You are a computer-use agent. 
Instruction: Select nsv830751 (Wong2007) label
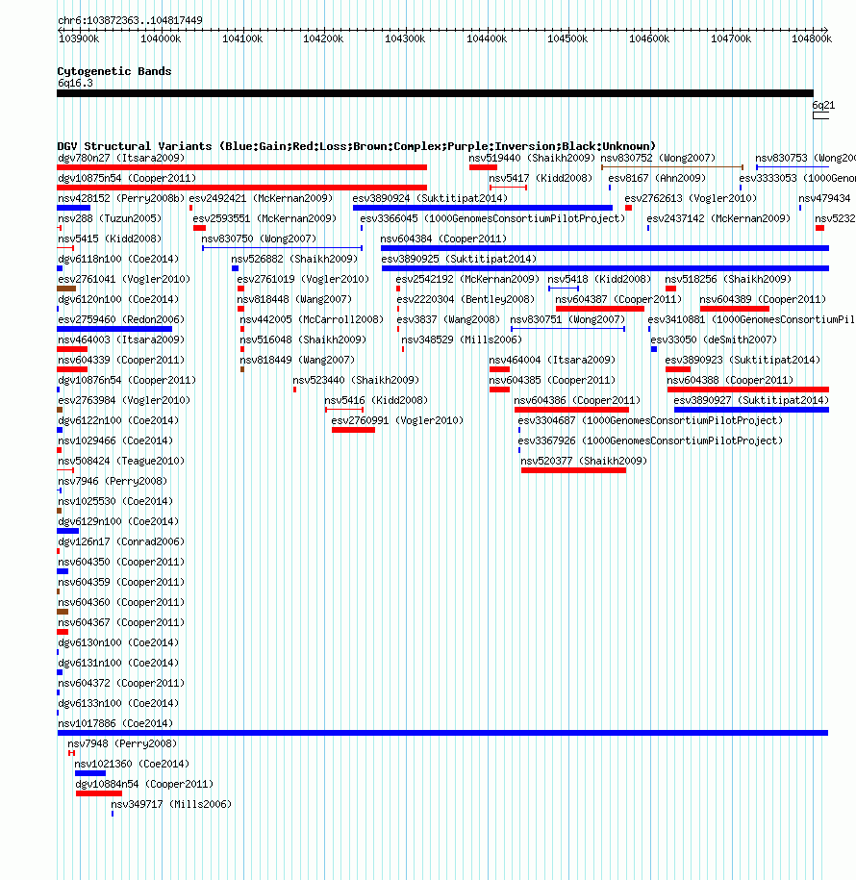(568, 320)
